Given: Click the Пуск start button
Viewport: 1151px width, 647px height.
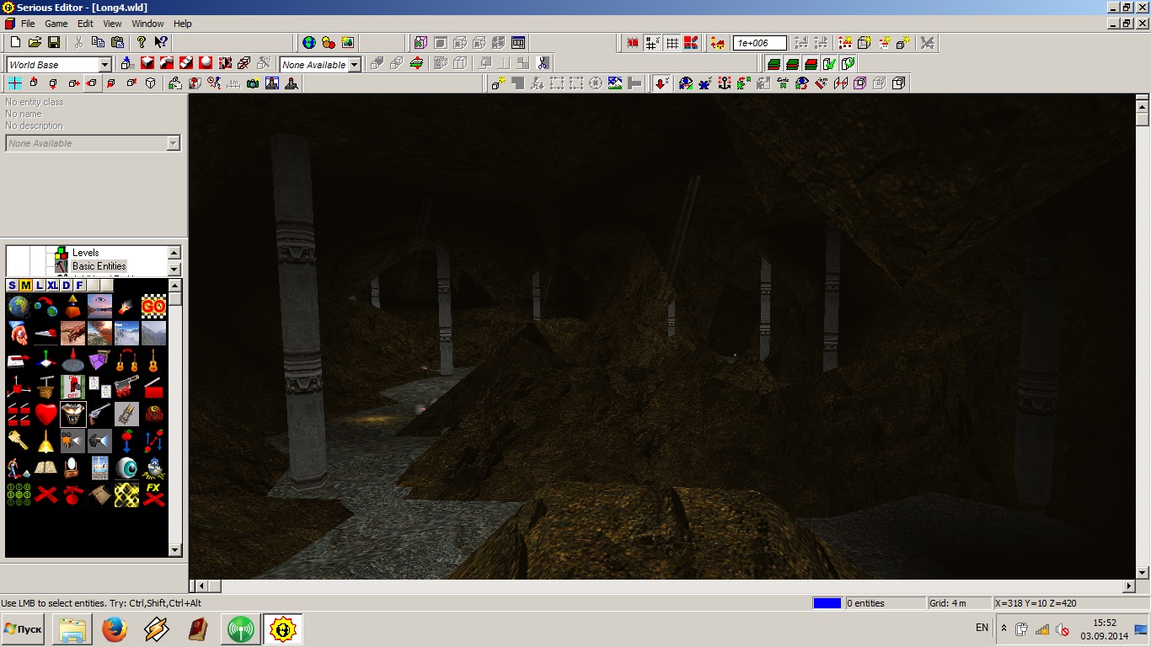Looking at the screenshot, I should click(x=24, y=628).
